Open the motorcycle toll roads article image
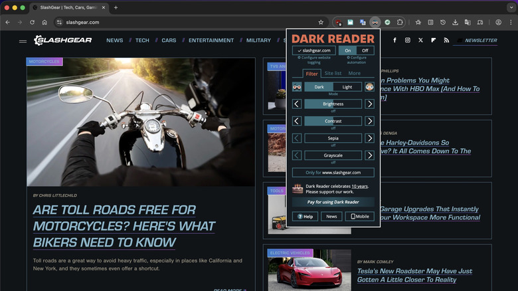 [x=141, y=122]
